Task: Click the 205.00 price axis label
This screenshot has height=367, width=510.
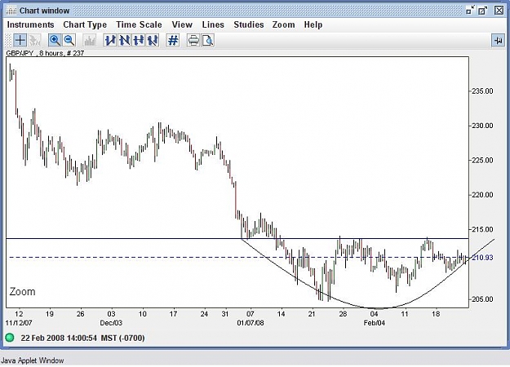Action: (482, 299)
